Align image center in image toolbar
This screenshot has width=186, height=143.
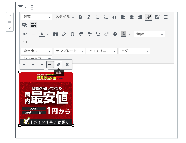[33, 64]
